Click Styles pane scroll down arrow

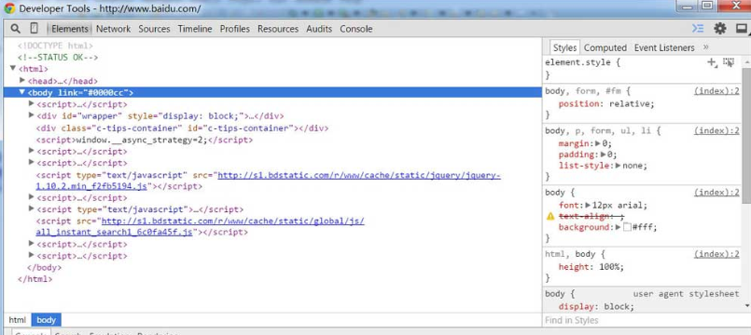[747, 305]
